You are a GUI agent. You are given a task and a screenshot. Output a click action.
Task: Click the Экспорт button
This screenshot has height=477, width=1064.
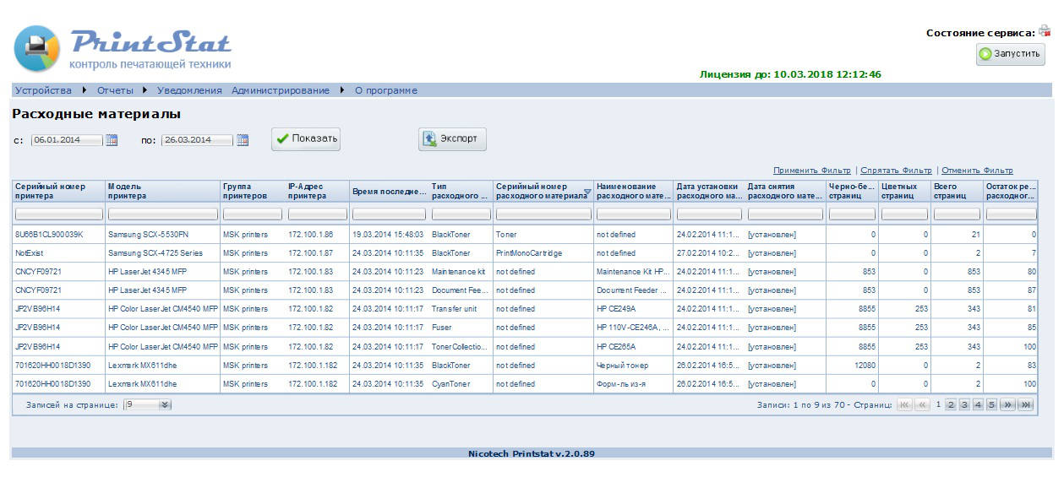point(452,139)
